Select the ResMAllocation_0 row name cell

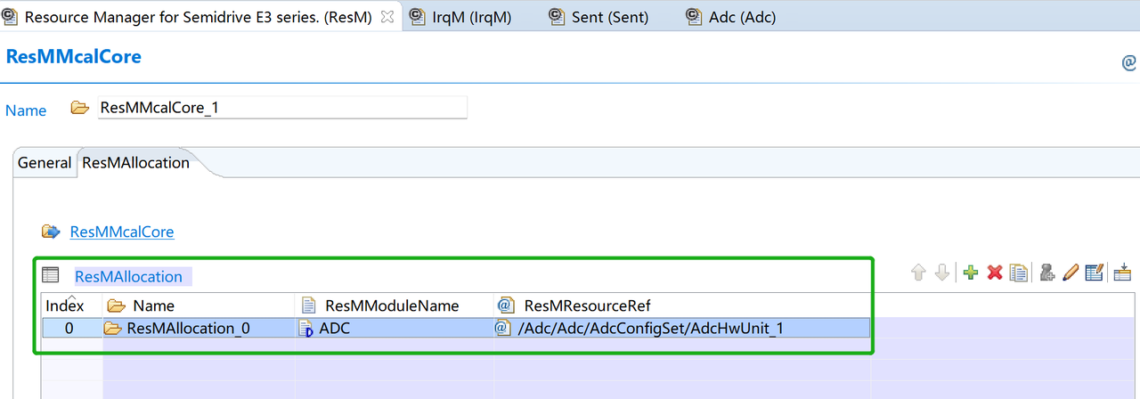[x=188, y=329]
